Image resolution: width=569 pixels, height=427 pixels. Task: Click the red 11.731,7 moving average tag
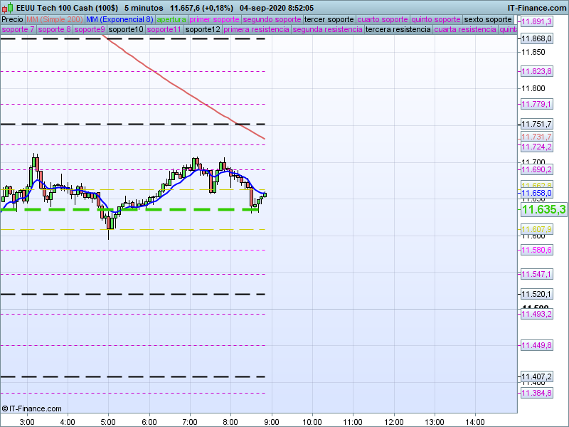pyautogui.click(x=537, y=137)
